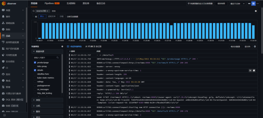The width and height of the screenshot is (263, 118).
Task: Pause the live log refresh
Action: point(253,4)
